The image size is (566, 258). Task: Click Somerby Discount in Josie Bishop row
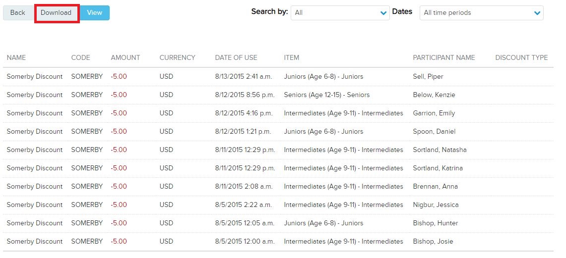[35, 242]
